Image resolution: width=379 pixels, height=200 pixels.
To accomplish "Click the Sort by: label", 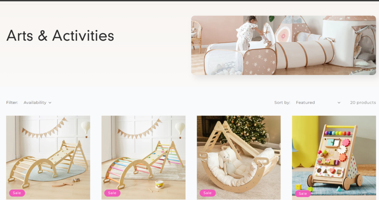I will 282,102.
